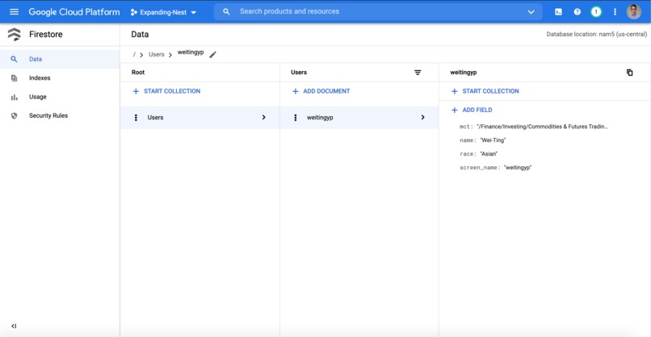Click the Root column header
This screenshot has height=337, width=651.
click(138, 73)
